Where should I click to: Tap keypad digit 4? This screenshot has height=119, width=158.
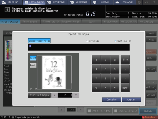(x=96, y=69)
